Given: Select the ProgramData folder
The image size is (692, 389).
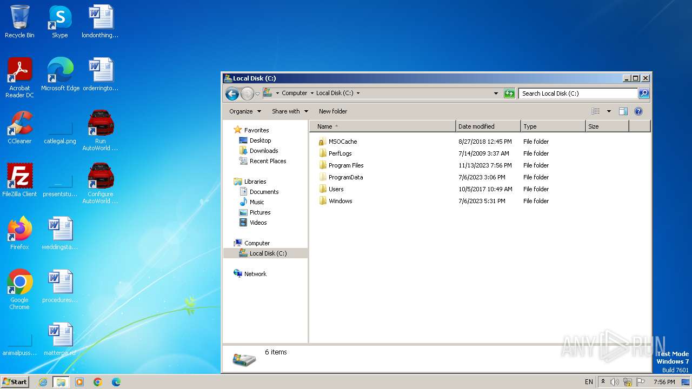Looking at the screenshot, I should [345, 177].
